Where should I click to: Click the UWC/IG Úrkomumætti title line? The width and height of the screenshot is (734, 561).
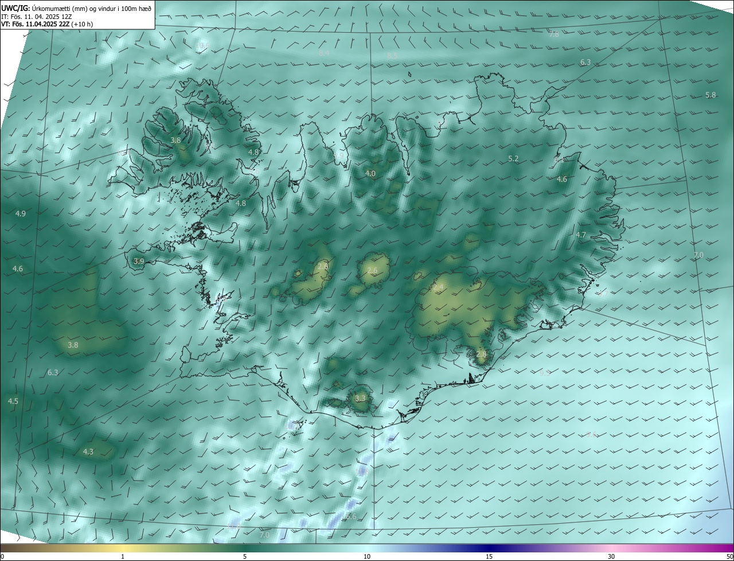coord(76,8)
